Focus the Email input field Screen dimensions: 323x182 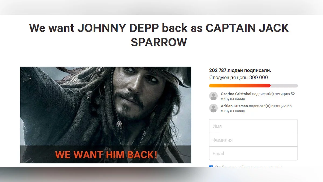[253, 153]
